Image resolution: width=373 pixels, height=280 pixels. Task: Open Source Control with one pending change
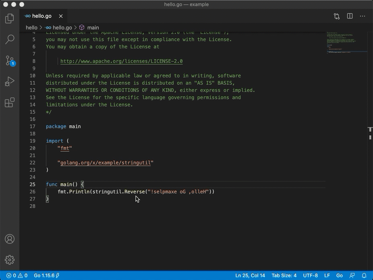pyautogui.click(x=10, y=60)
